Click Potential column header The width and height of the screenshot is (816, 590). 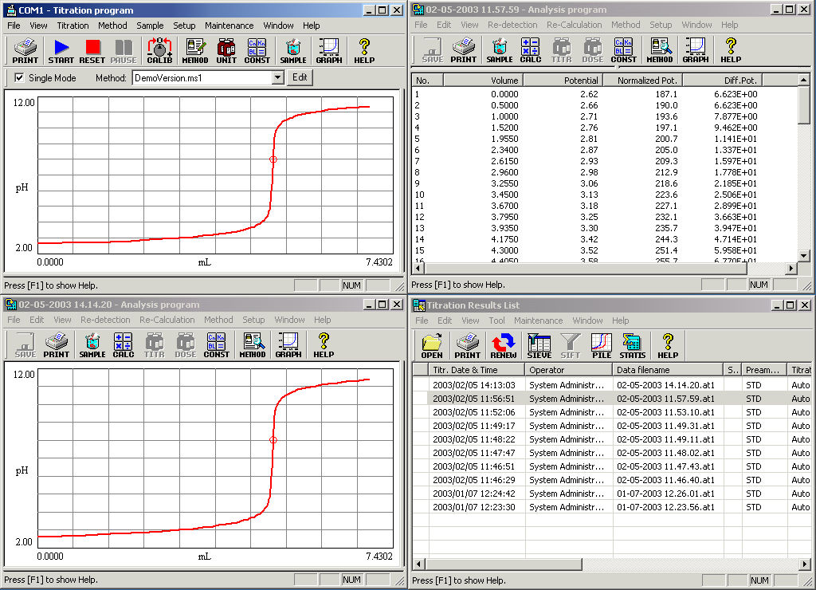[x=563, y=81]
